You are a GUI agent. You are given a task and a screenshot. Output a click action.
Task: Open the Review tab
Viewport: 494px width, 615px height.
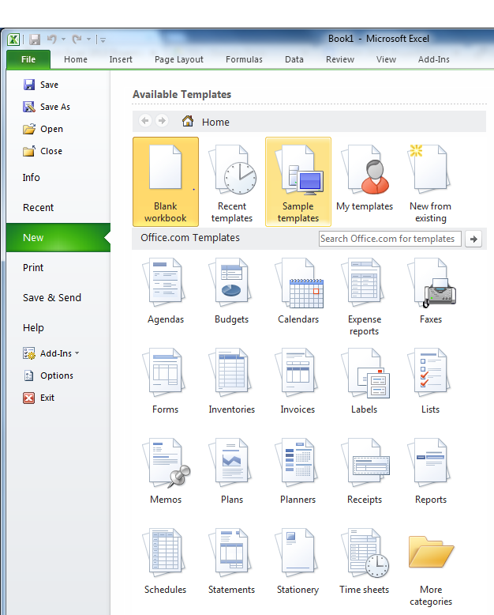(340, 59)
